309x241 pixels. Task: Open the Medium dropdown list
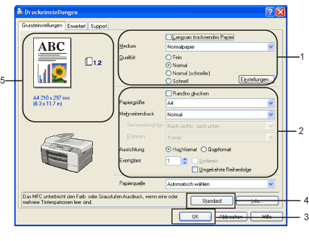tap(271, 46)
